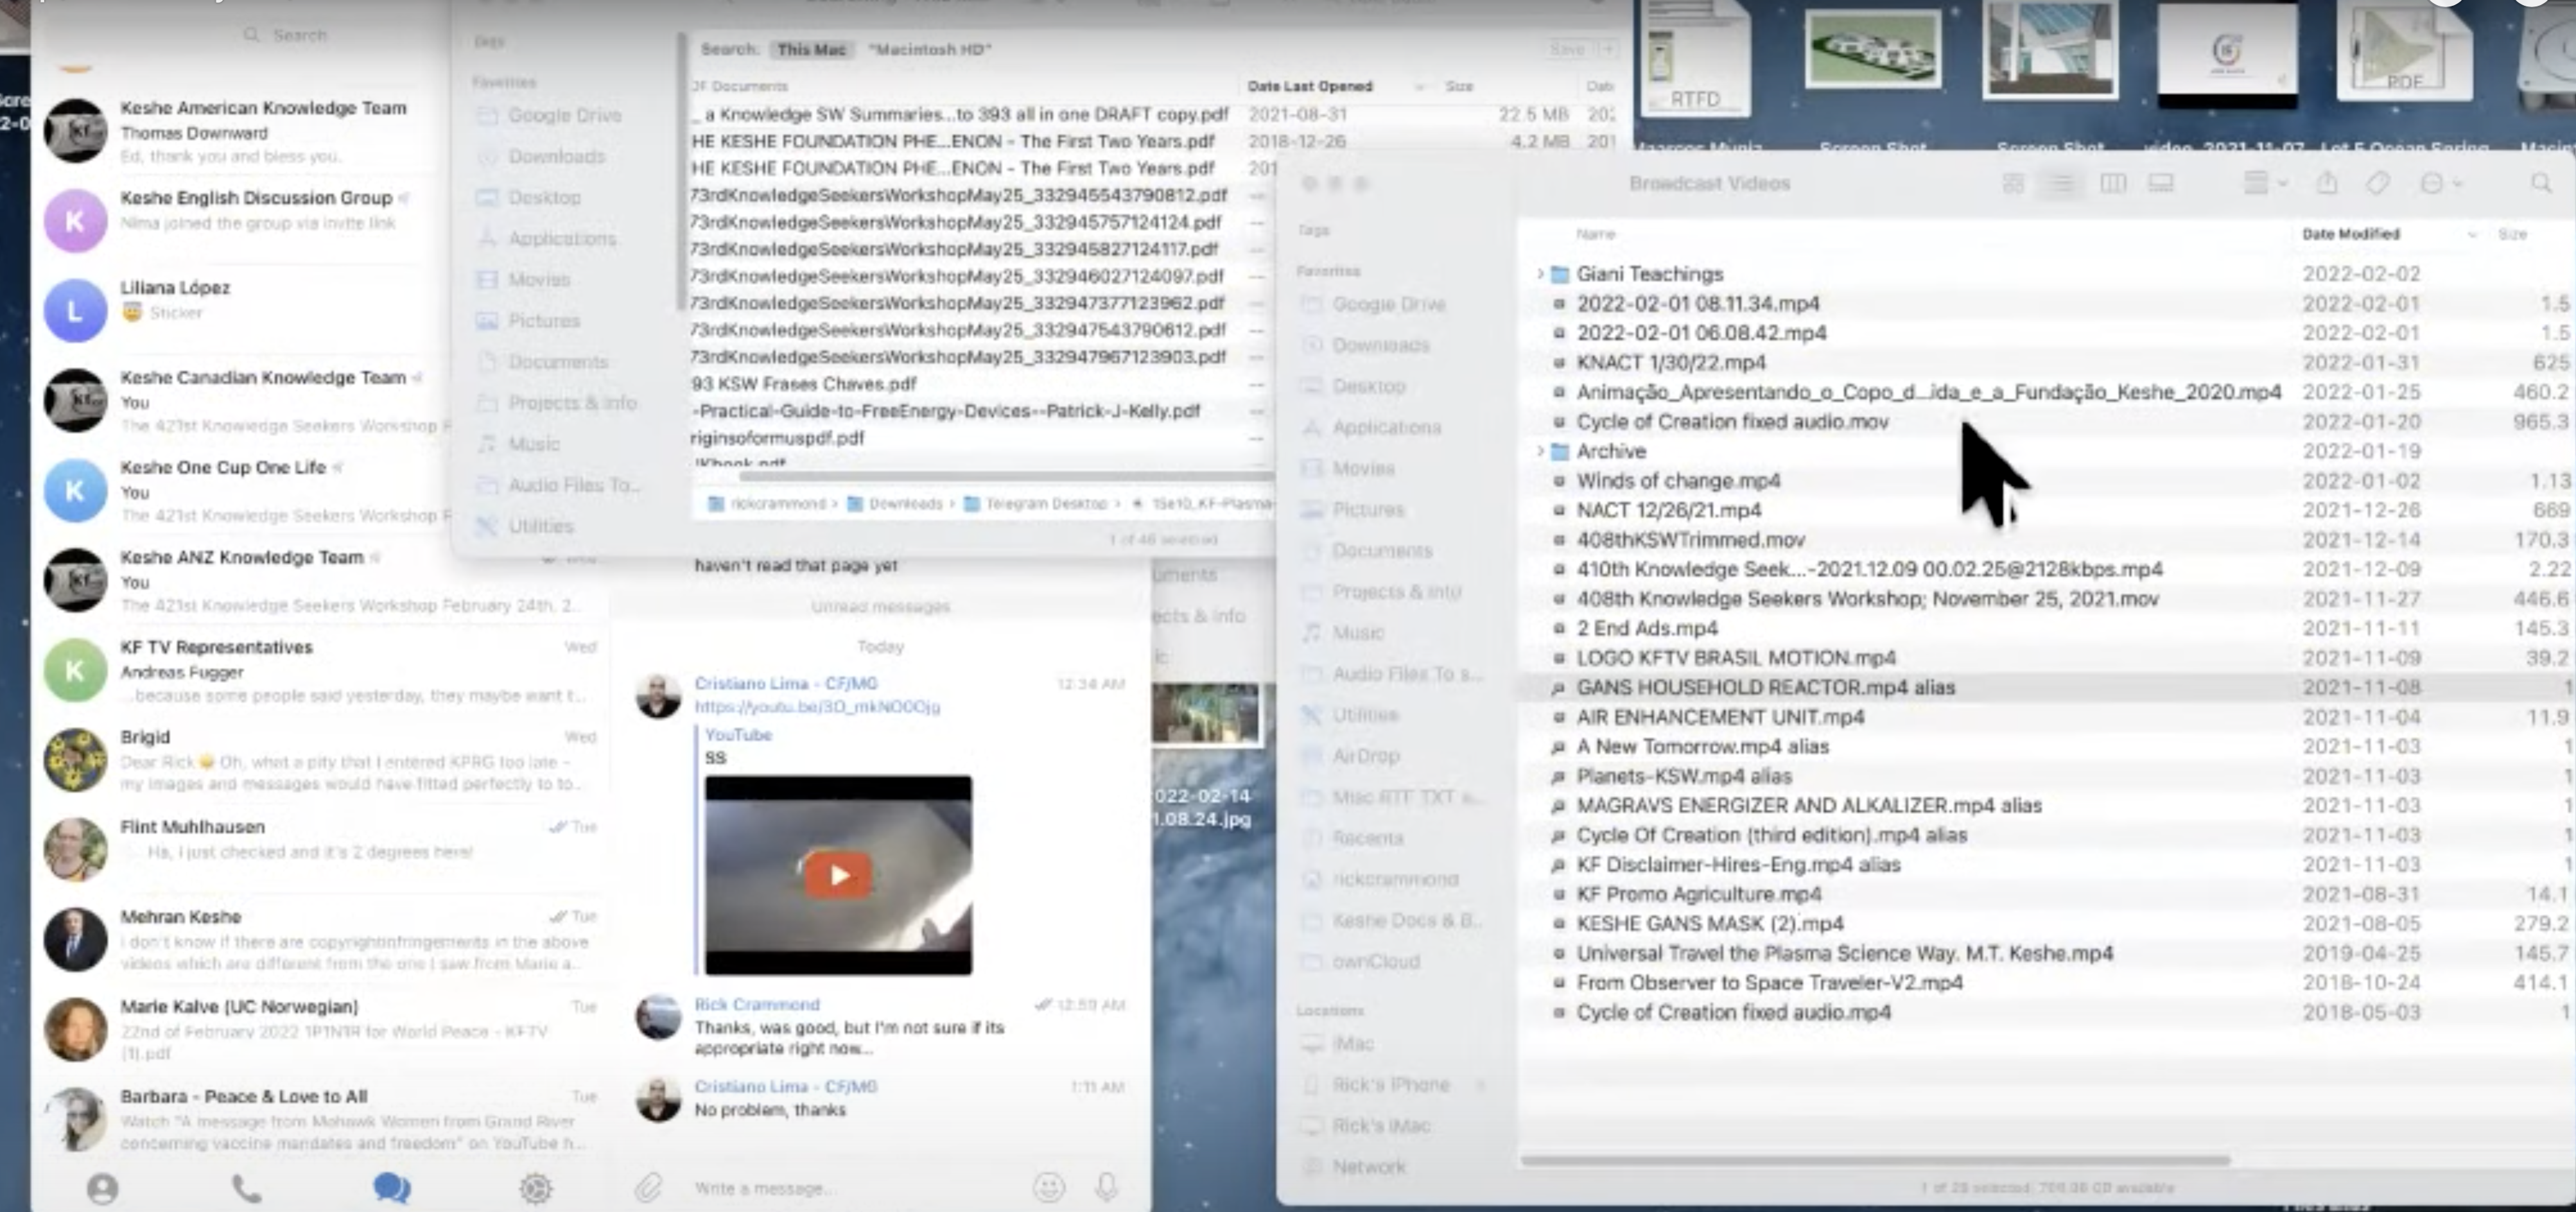Viewport: 2576px width, 1212px height.
Task: Open Telegram contacts tab icon
Action: pyautogui.click(x=102, y=1188)
